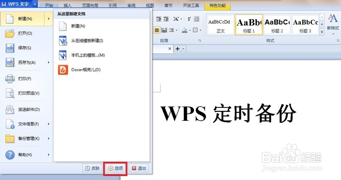Image resolution: width=341 pixels, height=180 pixels.
Task: Click the 新样式 button
Action: tap(333, 24)
